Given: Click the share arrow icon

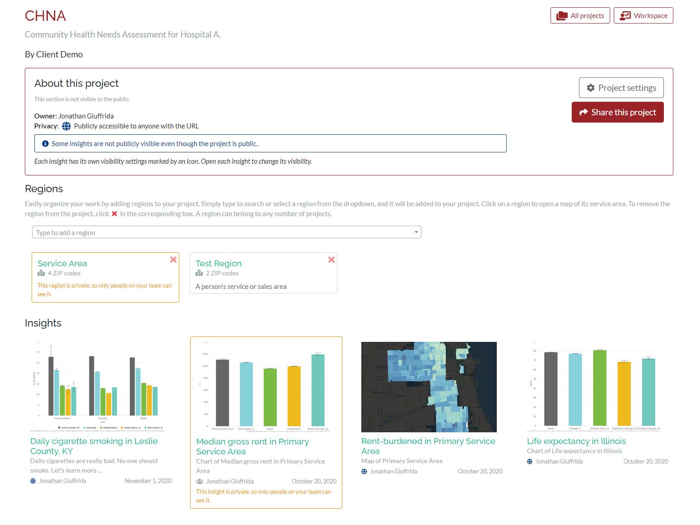Looking at the screenshot, I should pyautogui.click(x=583, y=112).
